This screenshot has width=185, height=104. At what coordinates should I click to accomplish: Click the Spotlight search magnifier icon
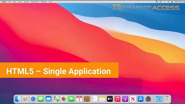[169, 2]
